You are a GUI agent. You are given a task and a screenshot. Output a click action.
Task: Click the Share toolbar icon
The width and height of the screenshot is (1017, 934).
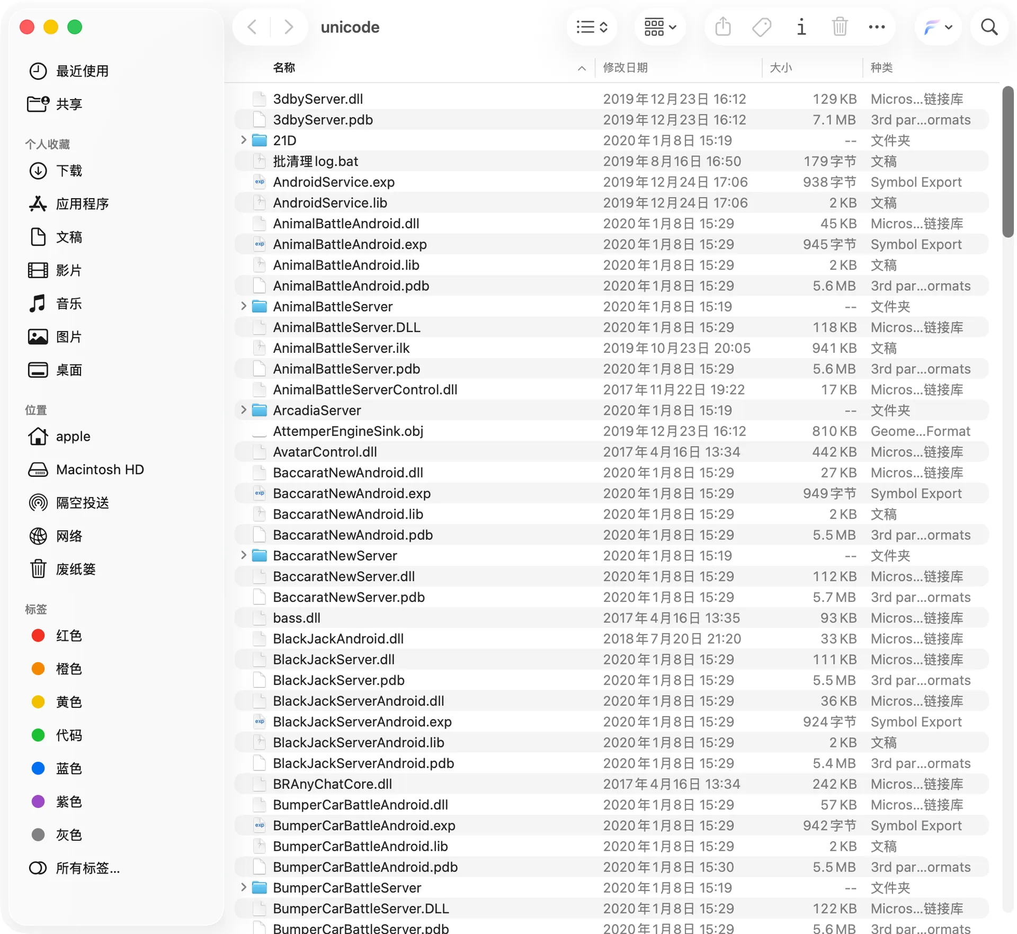(x=723, y=26)
